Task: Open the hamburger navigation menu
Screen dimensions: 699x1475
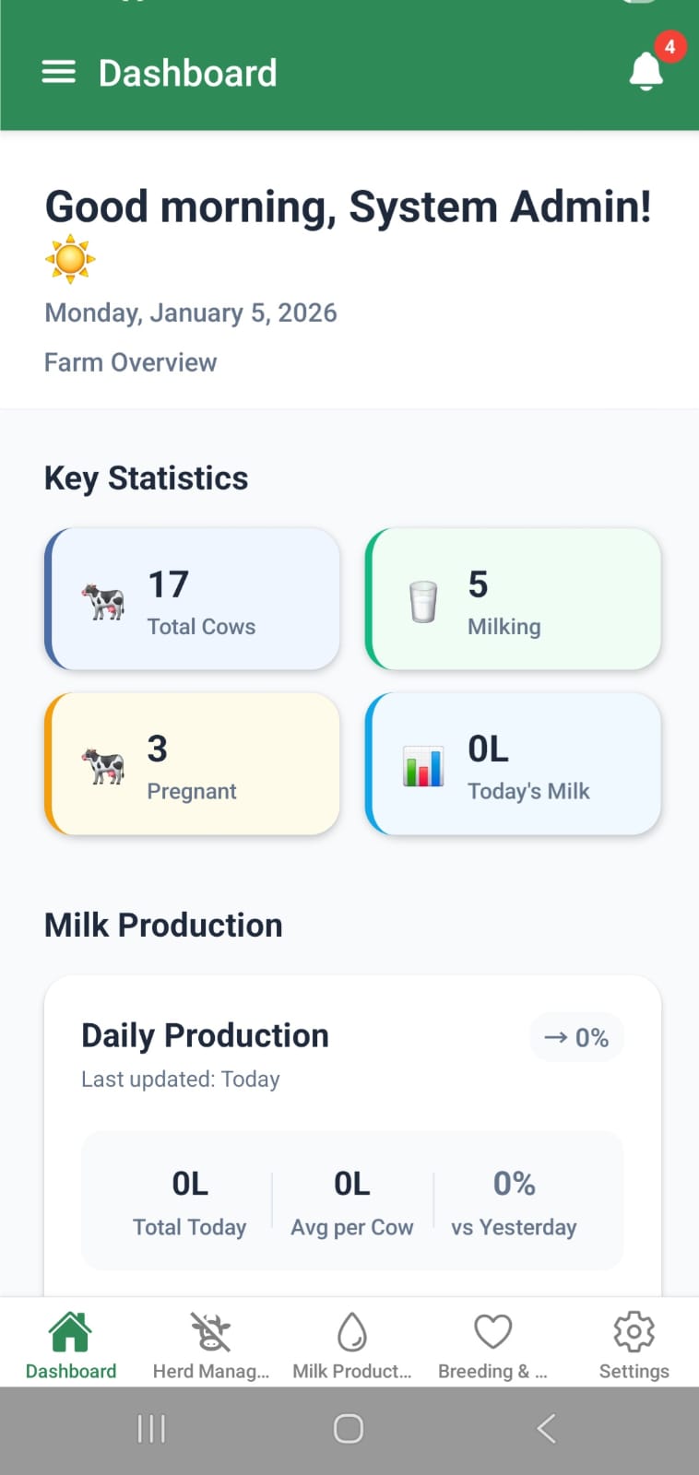Action: (x=59, y=73)
